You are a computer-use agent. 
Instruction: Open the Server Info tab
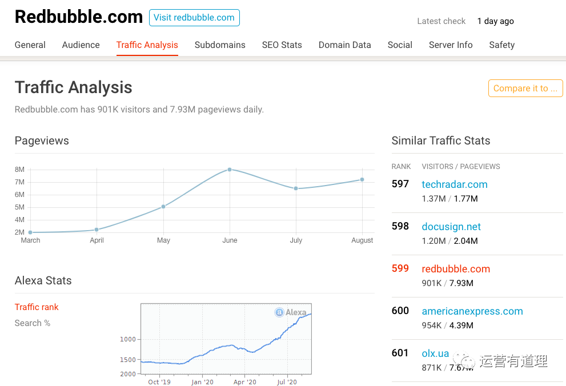[451, 45]
